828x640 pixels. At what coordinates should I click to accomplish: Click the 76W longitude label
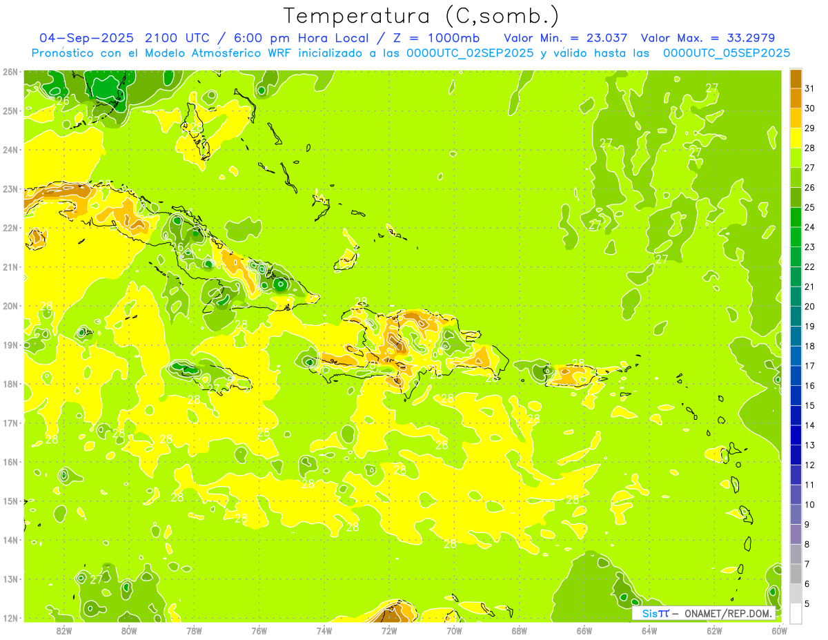pyautogui.click(x=259, y=630)
